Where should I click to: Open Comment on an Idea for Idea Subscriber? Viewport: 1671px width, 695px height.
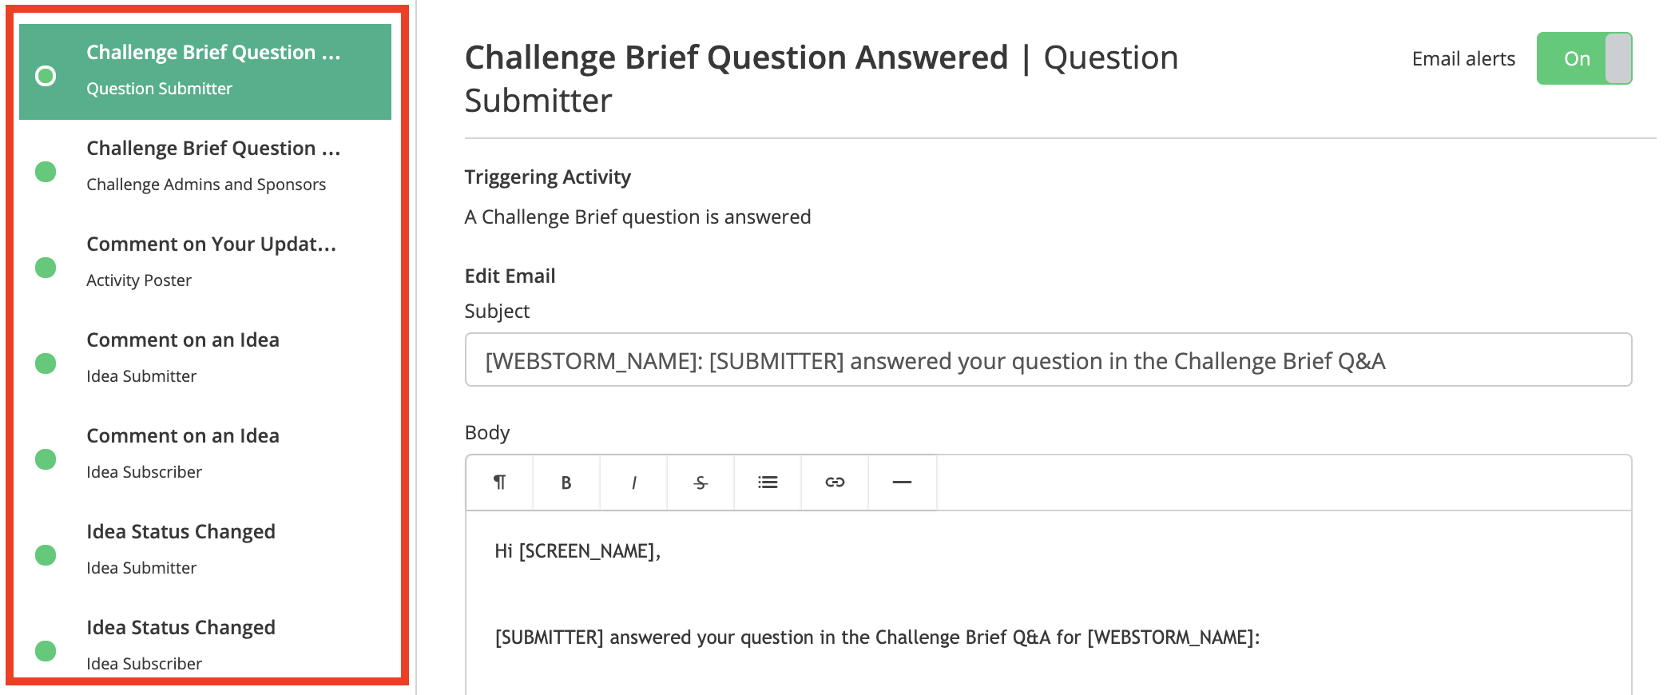(205, 455)
